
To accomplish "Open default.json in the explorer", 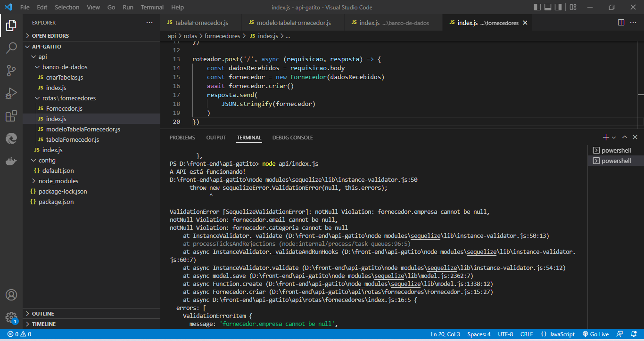I will point(91,170).
